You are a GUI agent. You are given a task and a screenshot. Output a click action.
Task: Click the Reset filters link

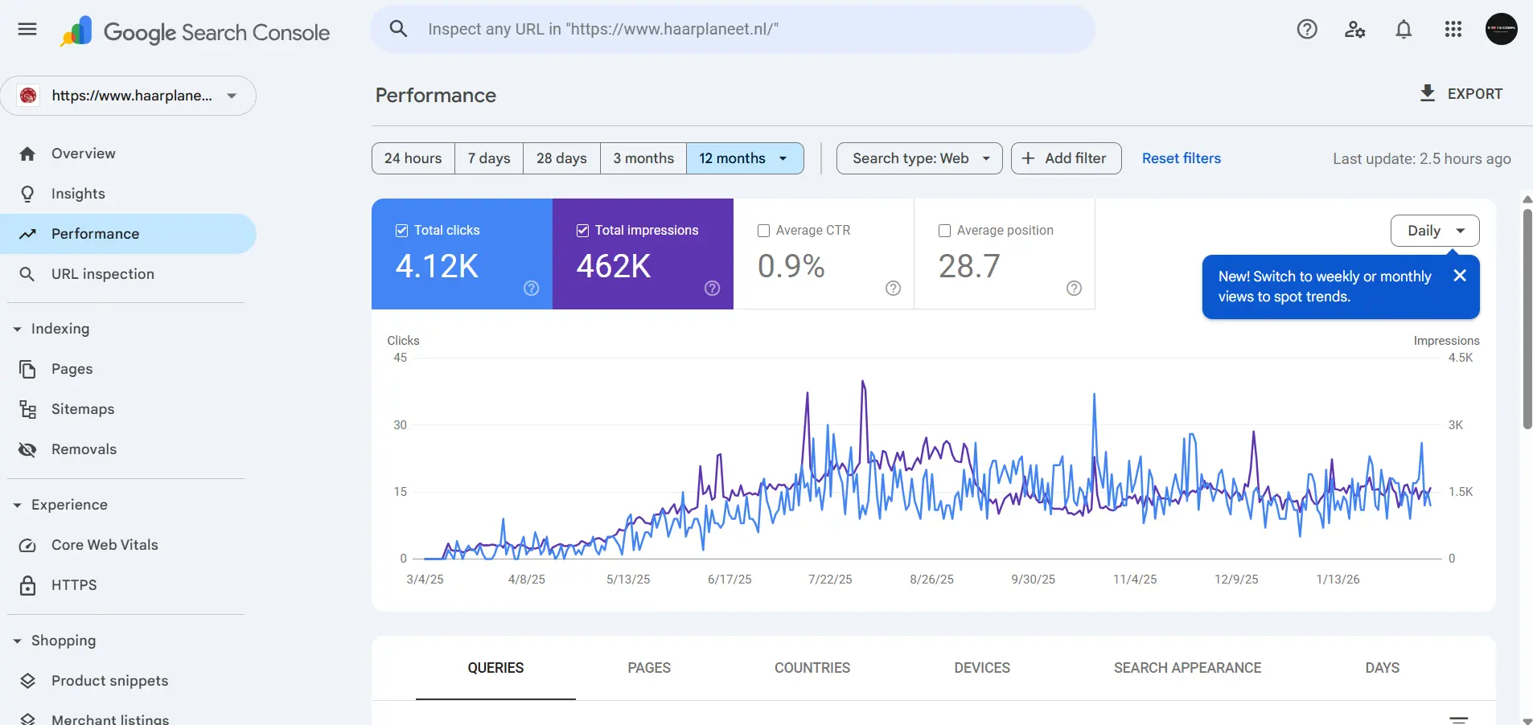(x=1181, y=158)
